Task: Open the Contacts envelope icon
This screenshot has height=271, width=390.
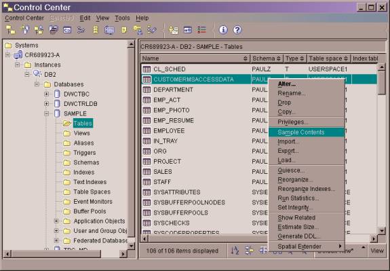Action: 174,30
